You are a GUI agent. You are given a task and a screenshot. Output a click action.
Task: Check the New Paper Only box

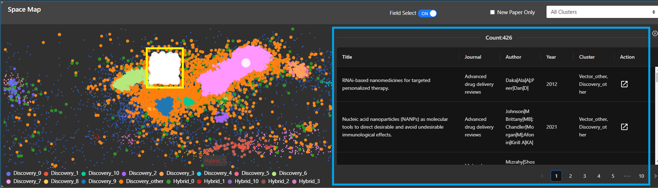pyautogui.click(x=492, y=12)
